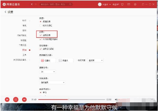Select 账号 in settings sidebar
Image resolution: width=158 pixels, height=111 pixels.
tap(24, 20)
